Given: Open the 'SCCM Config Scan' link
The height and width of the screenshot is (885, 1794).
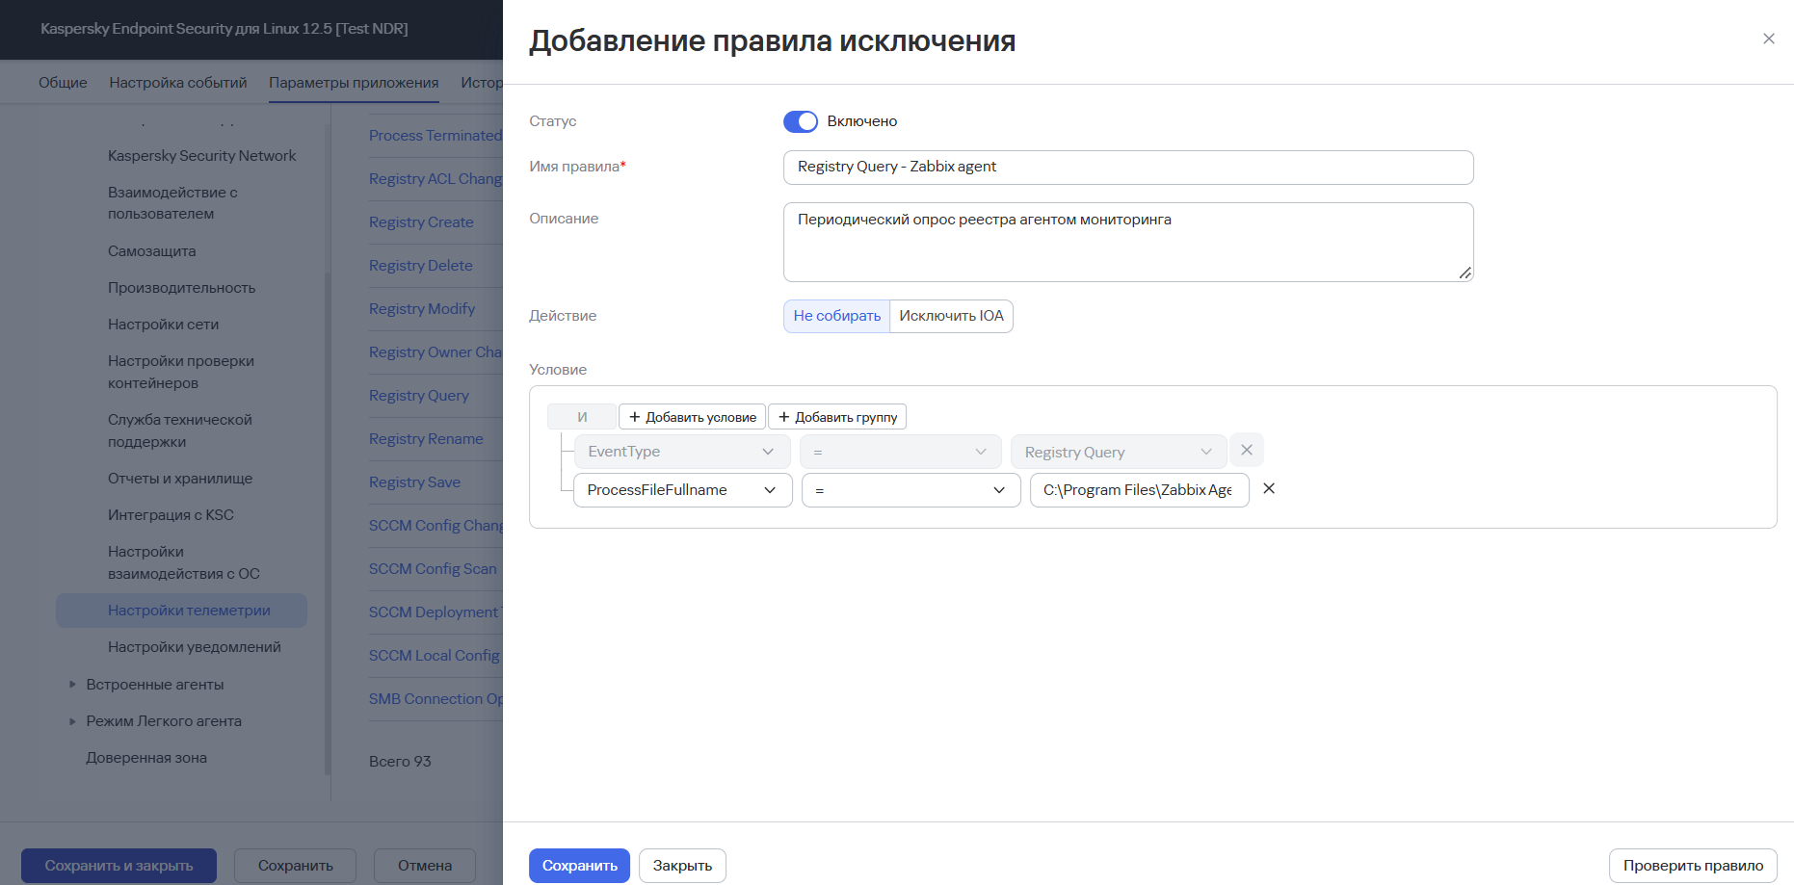Looking at the screenshot, I should (433, 569).
